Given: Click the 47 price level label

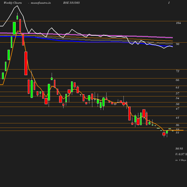Looking at the screenshot, I should [178, 108].
